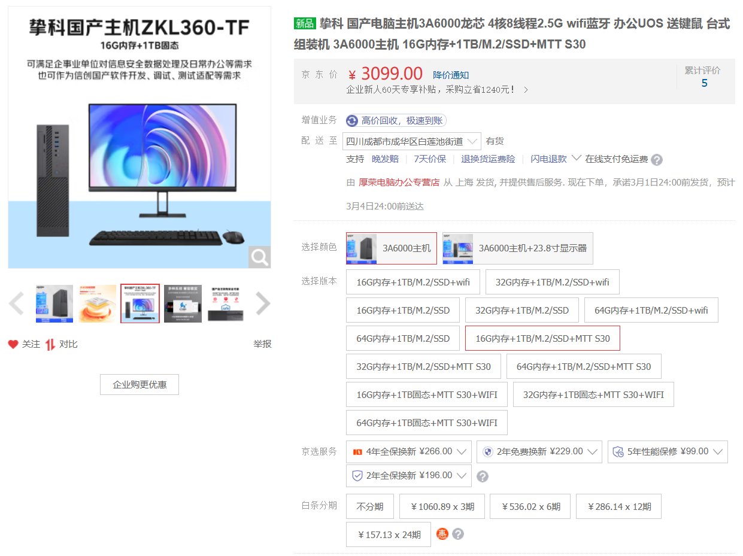Click the 企业购更优惠 button

coord(139,385)
